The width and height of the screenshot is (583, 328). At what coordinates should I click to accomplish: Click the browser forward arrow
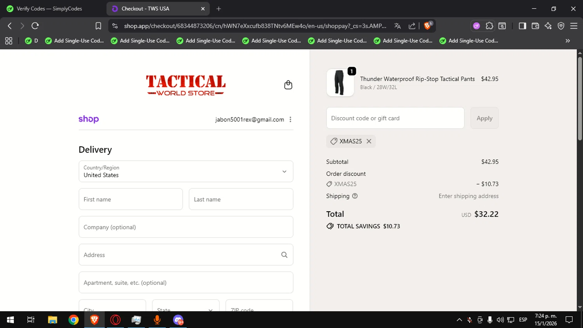click(22, 26)
